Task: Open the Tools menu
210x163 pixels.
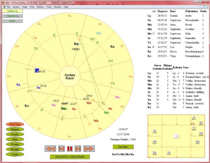Action: coord(49,7)
